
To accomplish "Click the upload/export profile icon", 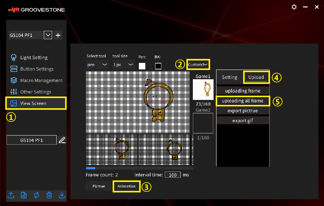I will pos(11,195).
